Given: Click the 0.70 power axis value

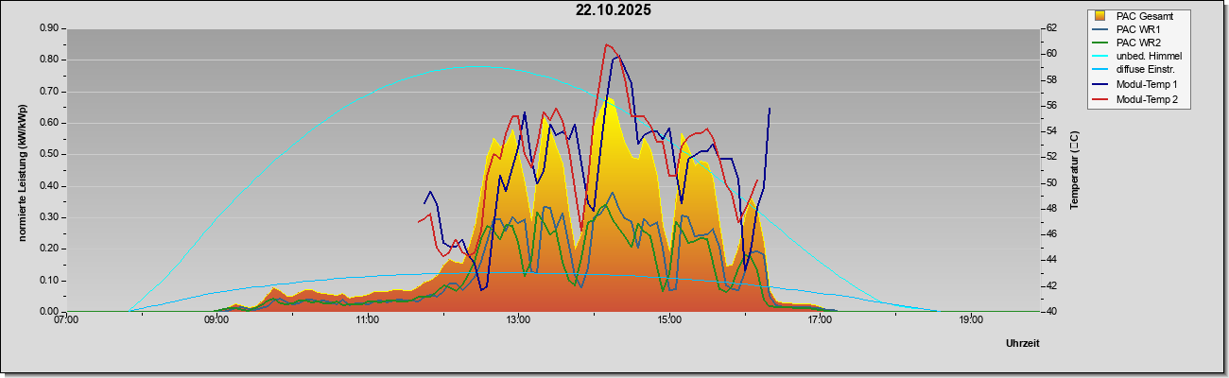Looking at the screenshot, I should (49, 92).
